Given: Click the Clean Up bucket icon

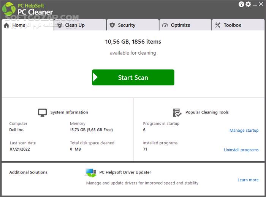Looking at the screenshot, I should click(x=59, y=25).
